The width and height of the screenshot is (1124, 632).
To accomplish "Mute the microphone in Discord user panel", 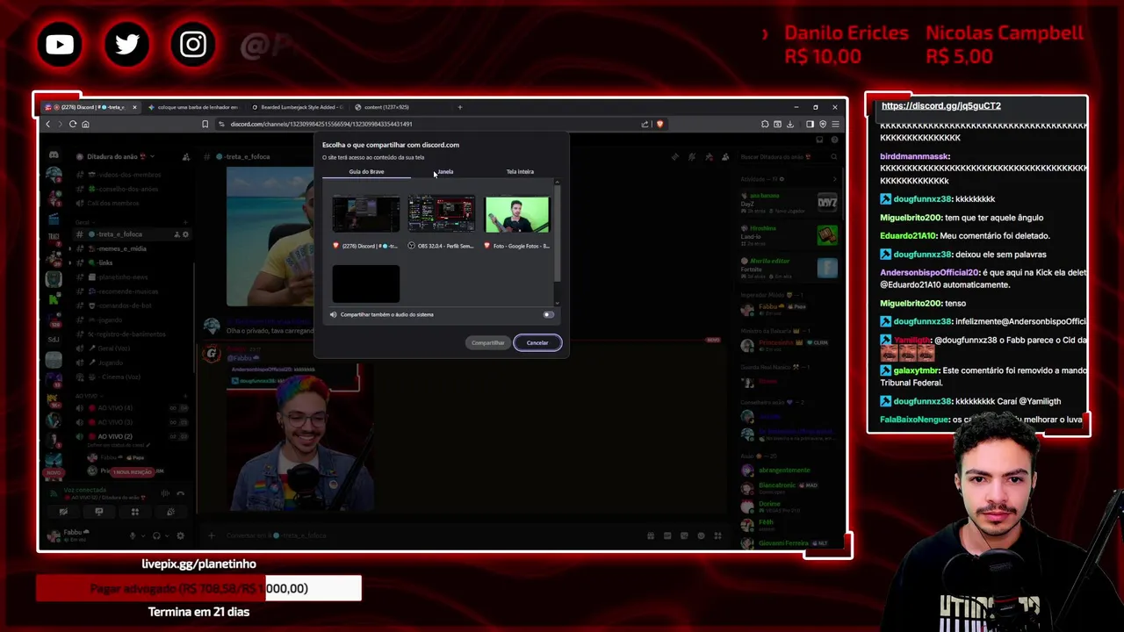I will coord(133,535).
